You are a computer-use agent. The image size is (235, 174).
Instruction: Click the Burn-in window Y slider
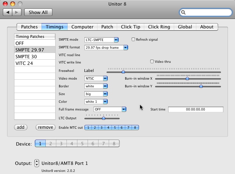pos(188,86)
